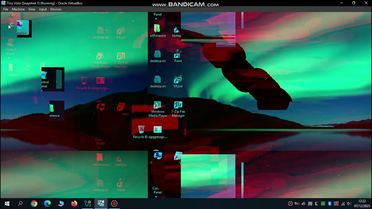Open taskbar Search magnifier
Image resolution: width=372 pixels, height=209 pixels.
(x=20, y=203)
